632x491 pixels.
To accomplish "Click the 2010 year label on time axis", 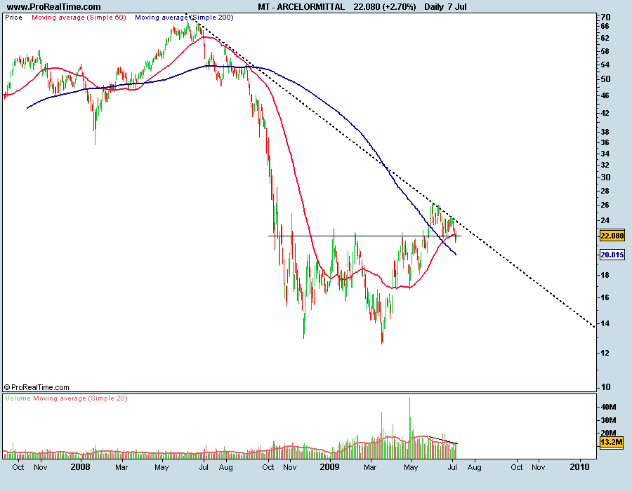I will click(x=579, y=467).
